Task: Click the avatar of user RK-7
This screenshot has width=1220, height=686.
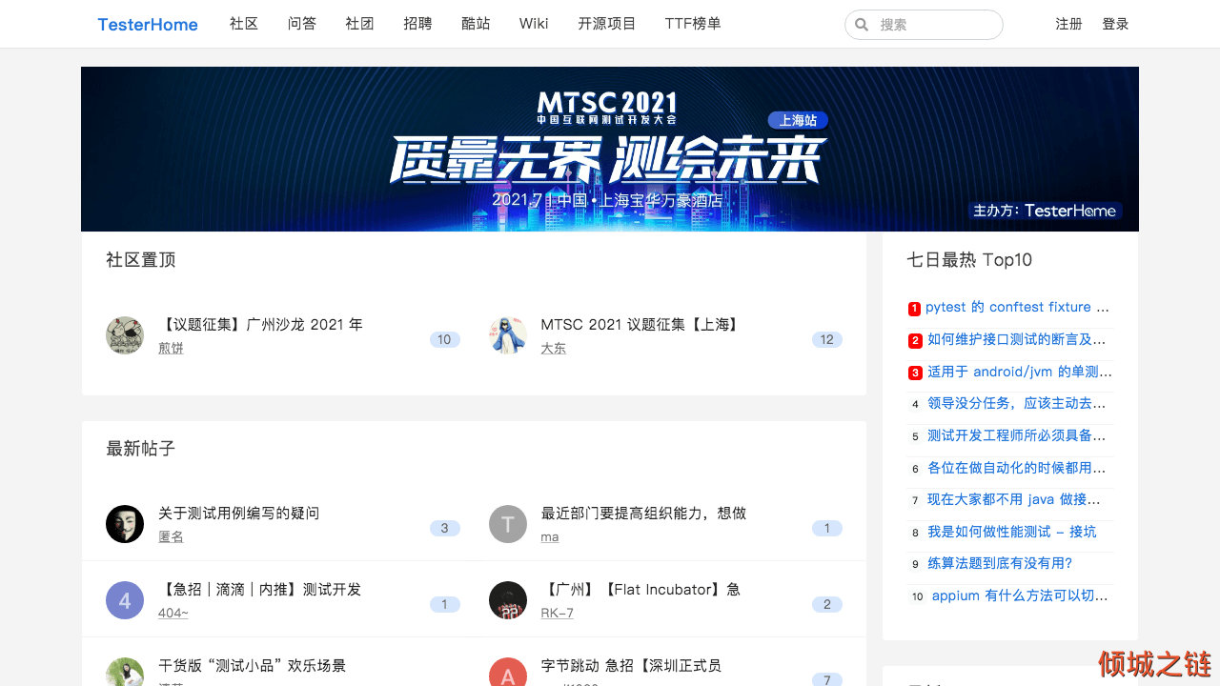Action: [508, 600]
